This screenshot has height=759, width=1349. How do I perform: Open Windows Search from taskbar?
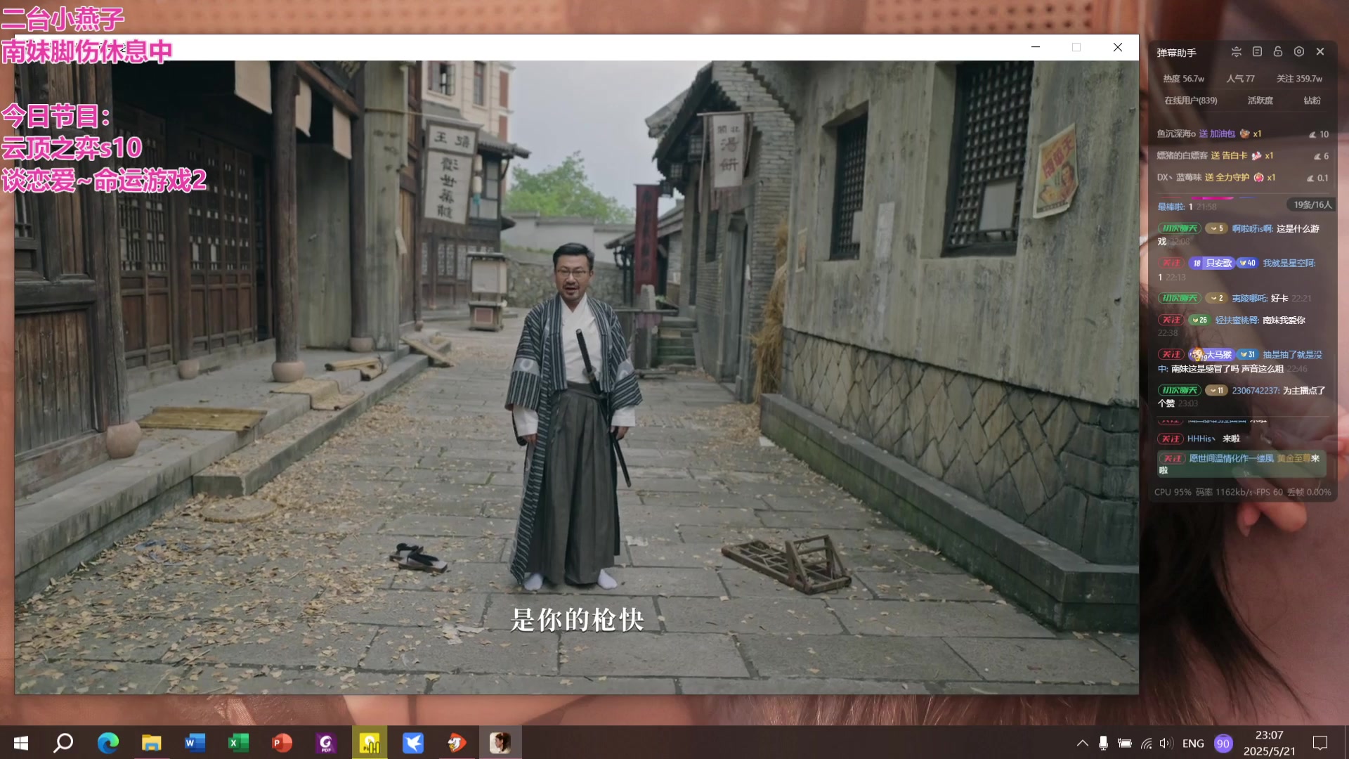[x=64, y=743]
